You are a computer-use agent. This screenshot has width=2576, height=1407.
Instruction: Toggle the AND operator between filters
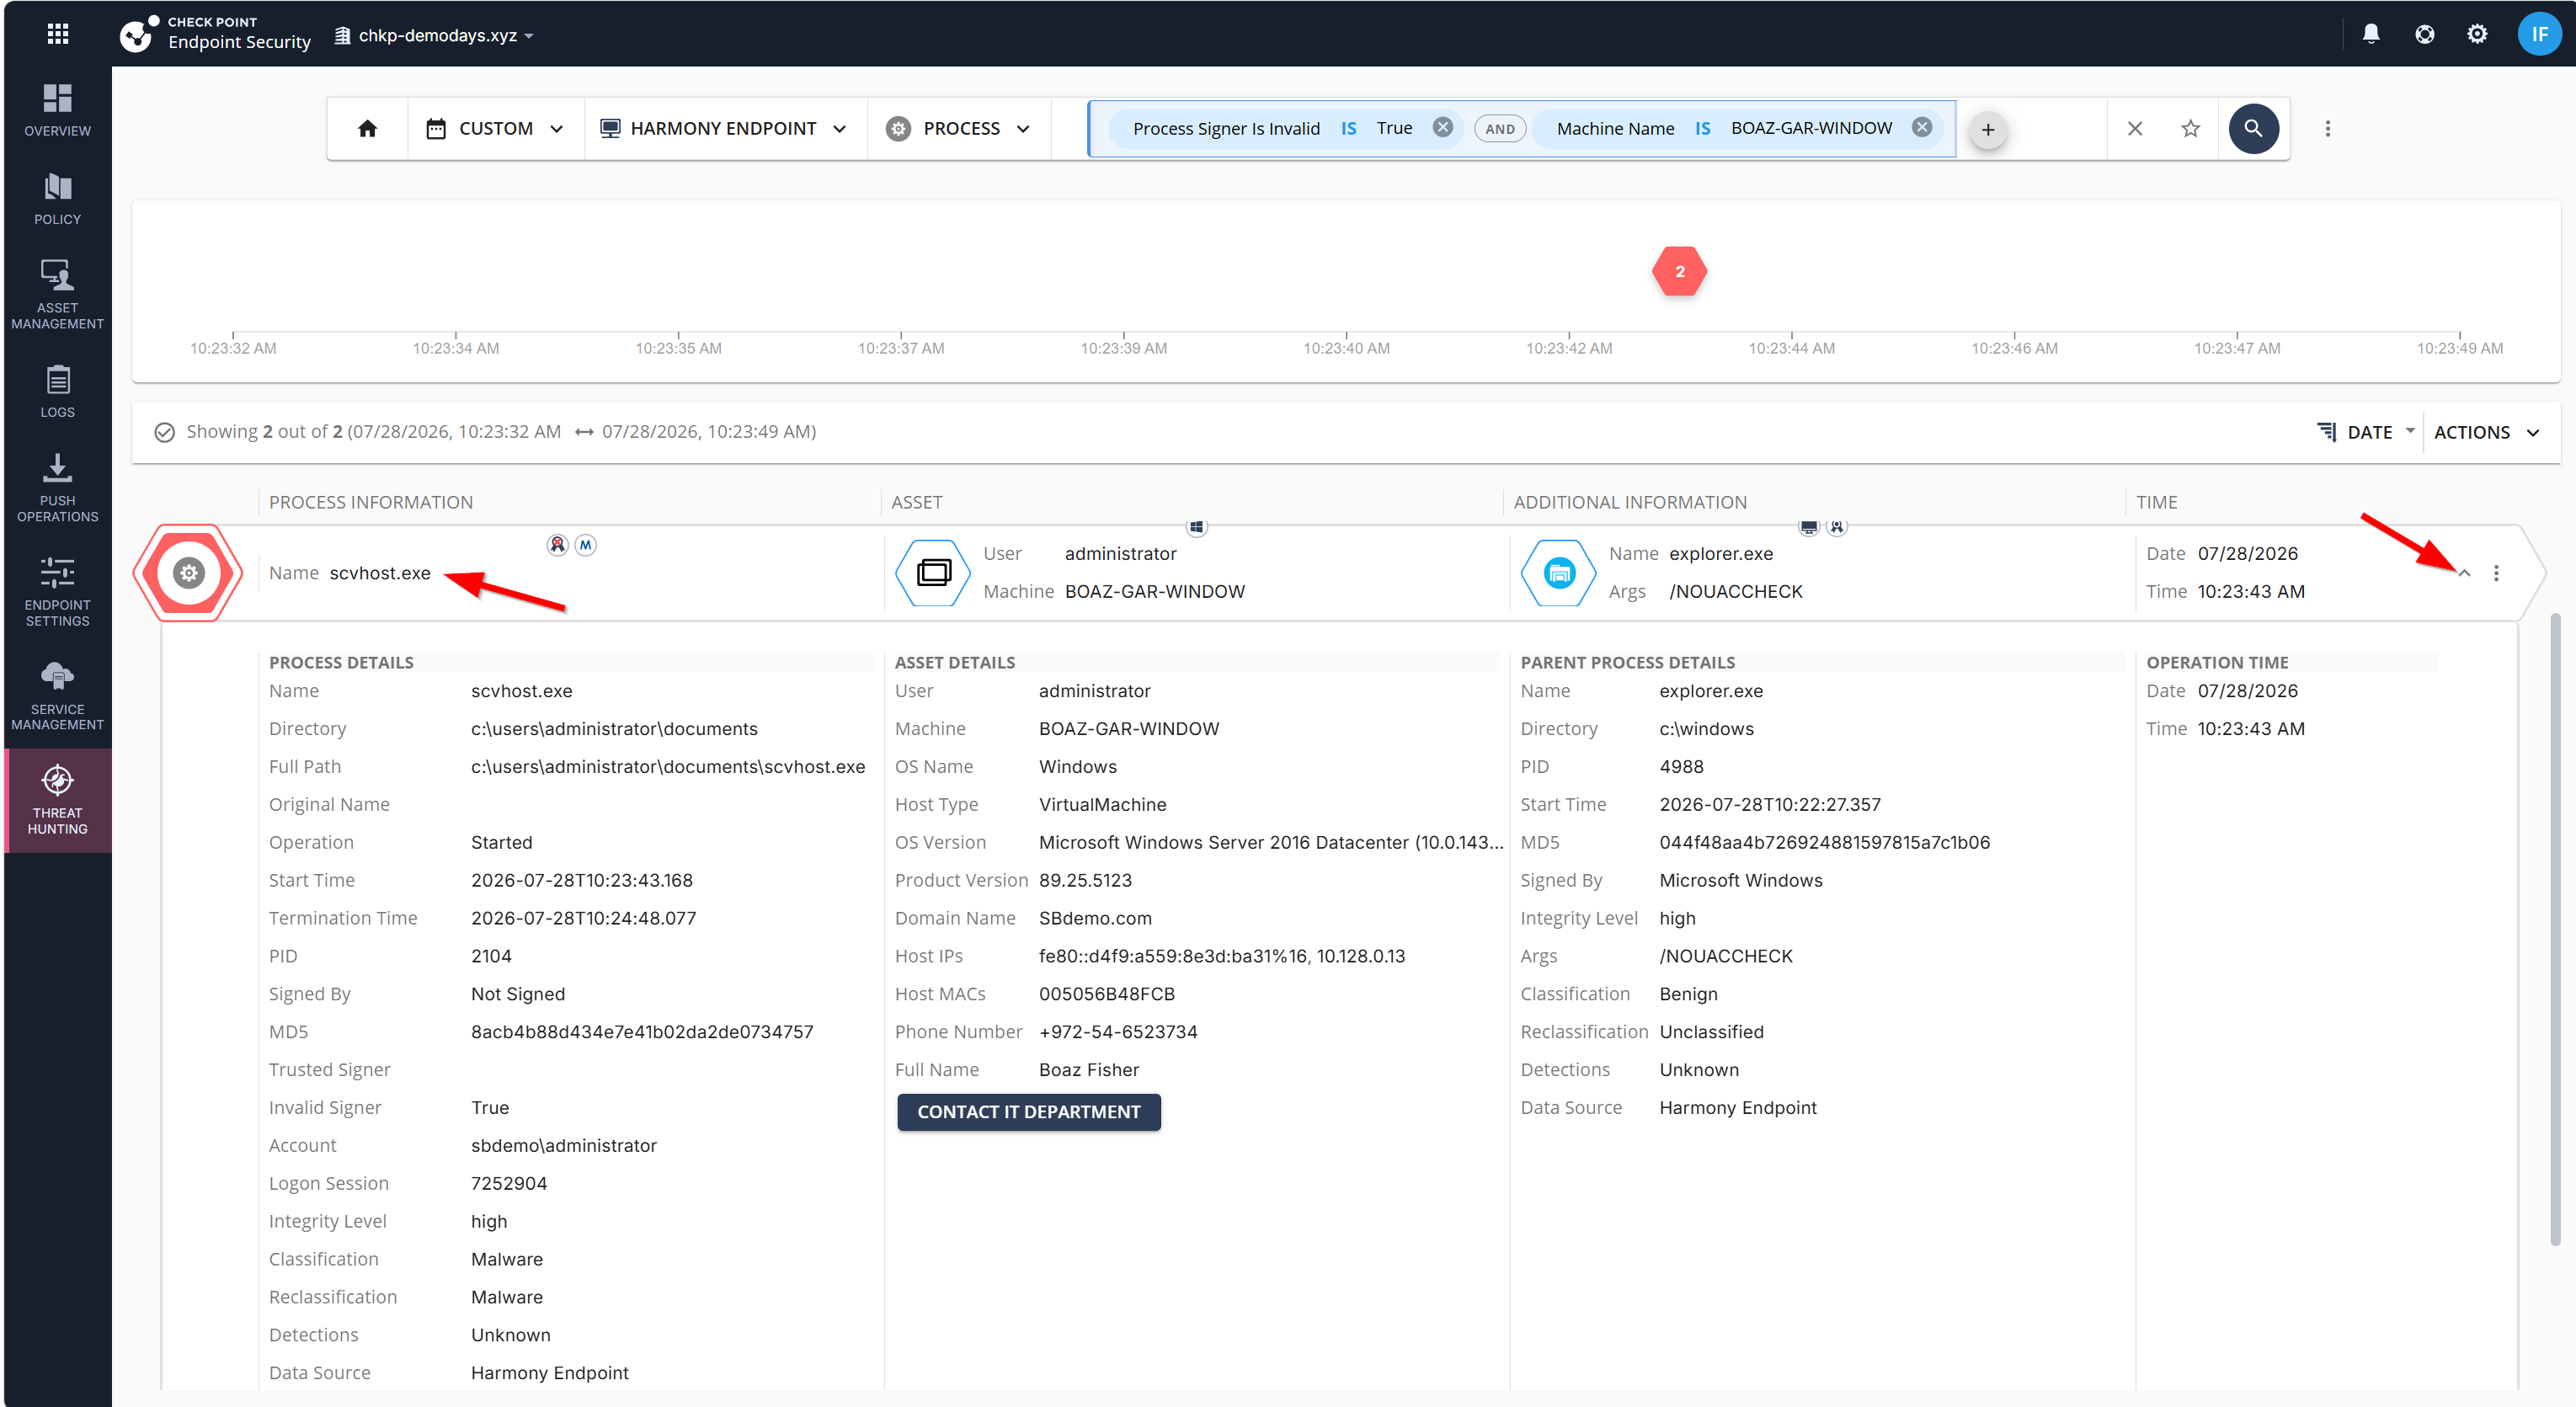1500,129
